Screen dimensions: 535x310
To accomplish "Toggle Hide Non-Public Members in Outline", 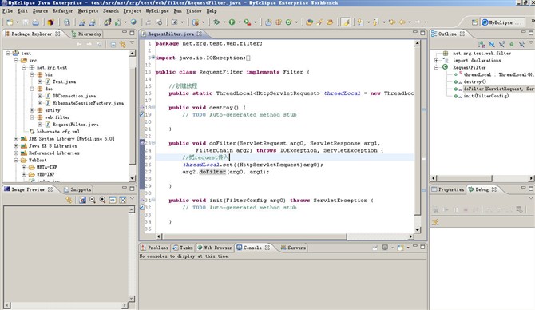I will coord(512,45).
